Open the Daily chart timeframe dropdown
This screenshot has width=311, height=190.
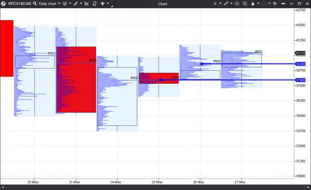[x=49, y=4]
